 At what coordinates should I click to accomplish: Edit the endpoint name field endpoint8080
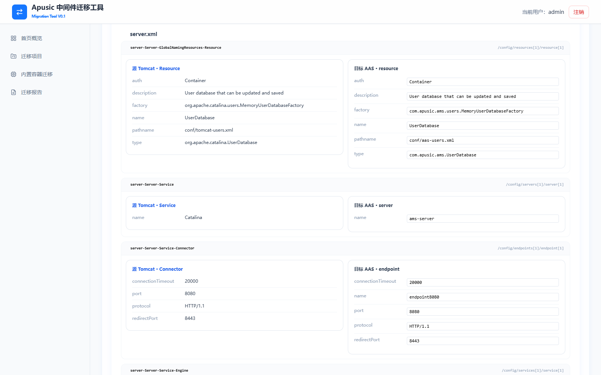point(483,297)
